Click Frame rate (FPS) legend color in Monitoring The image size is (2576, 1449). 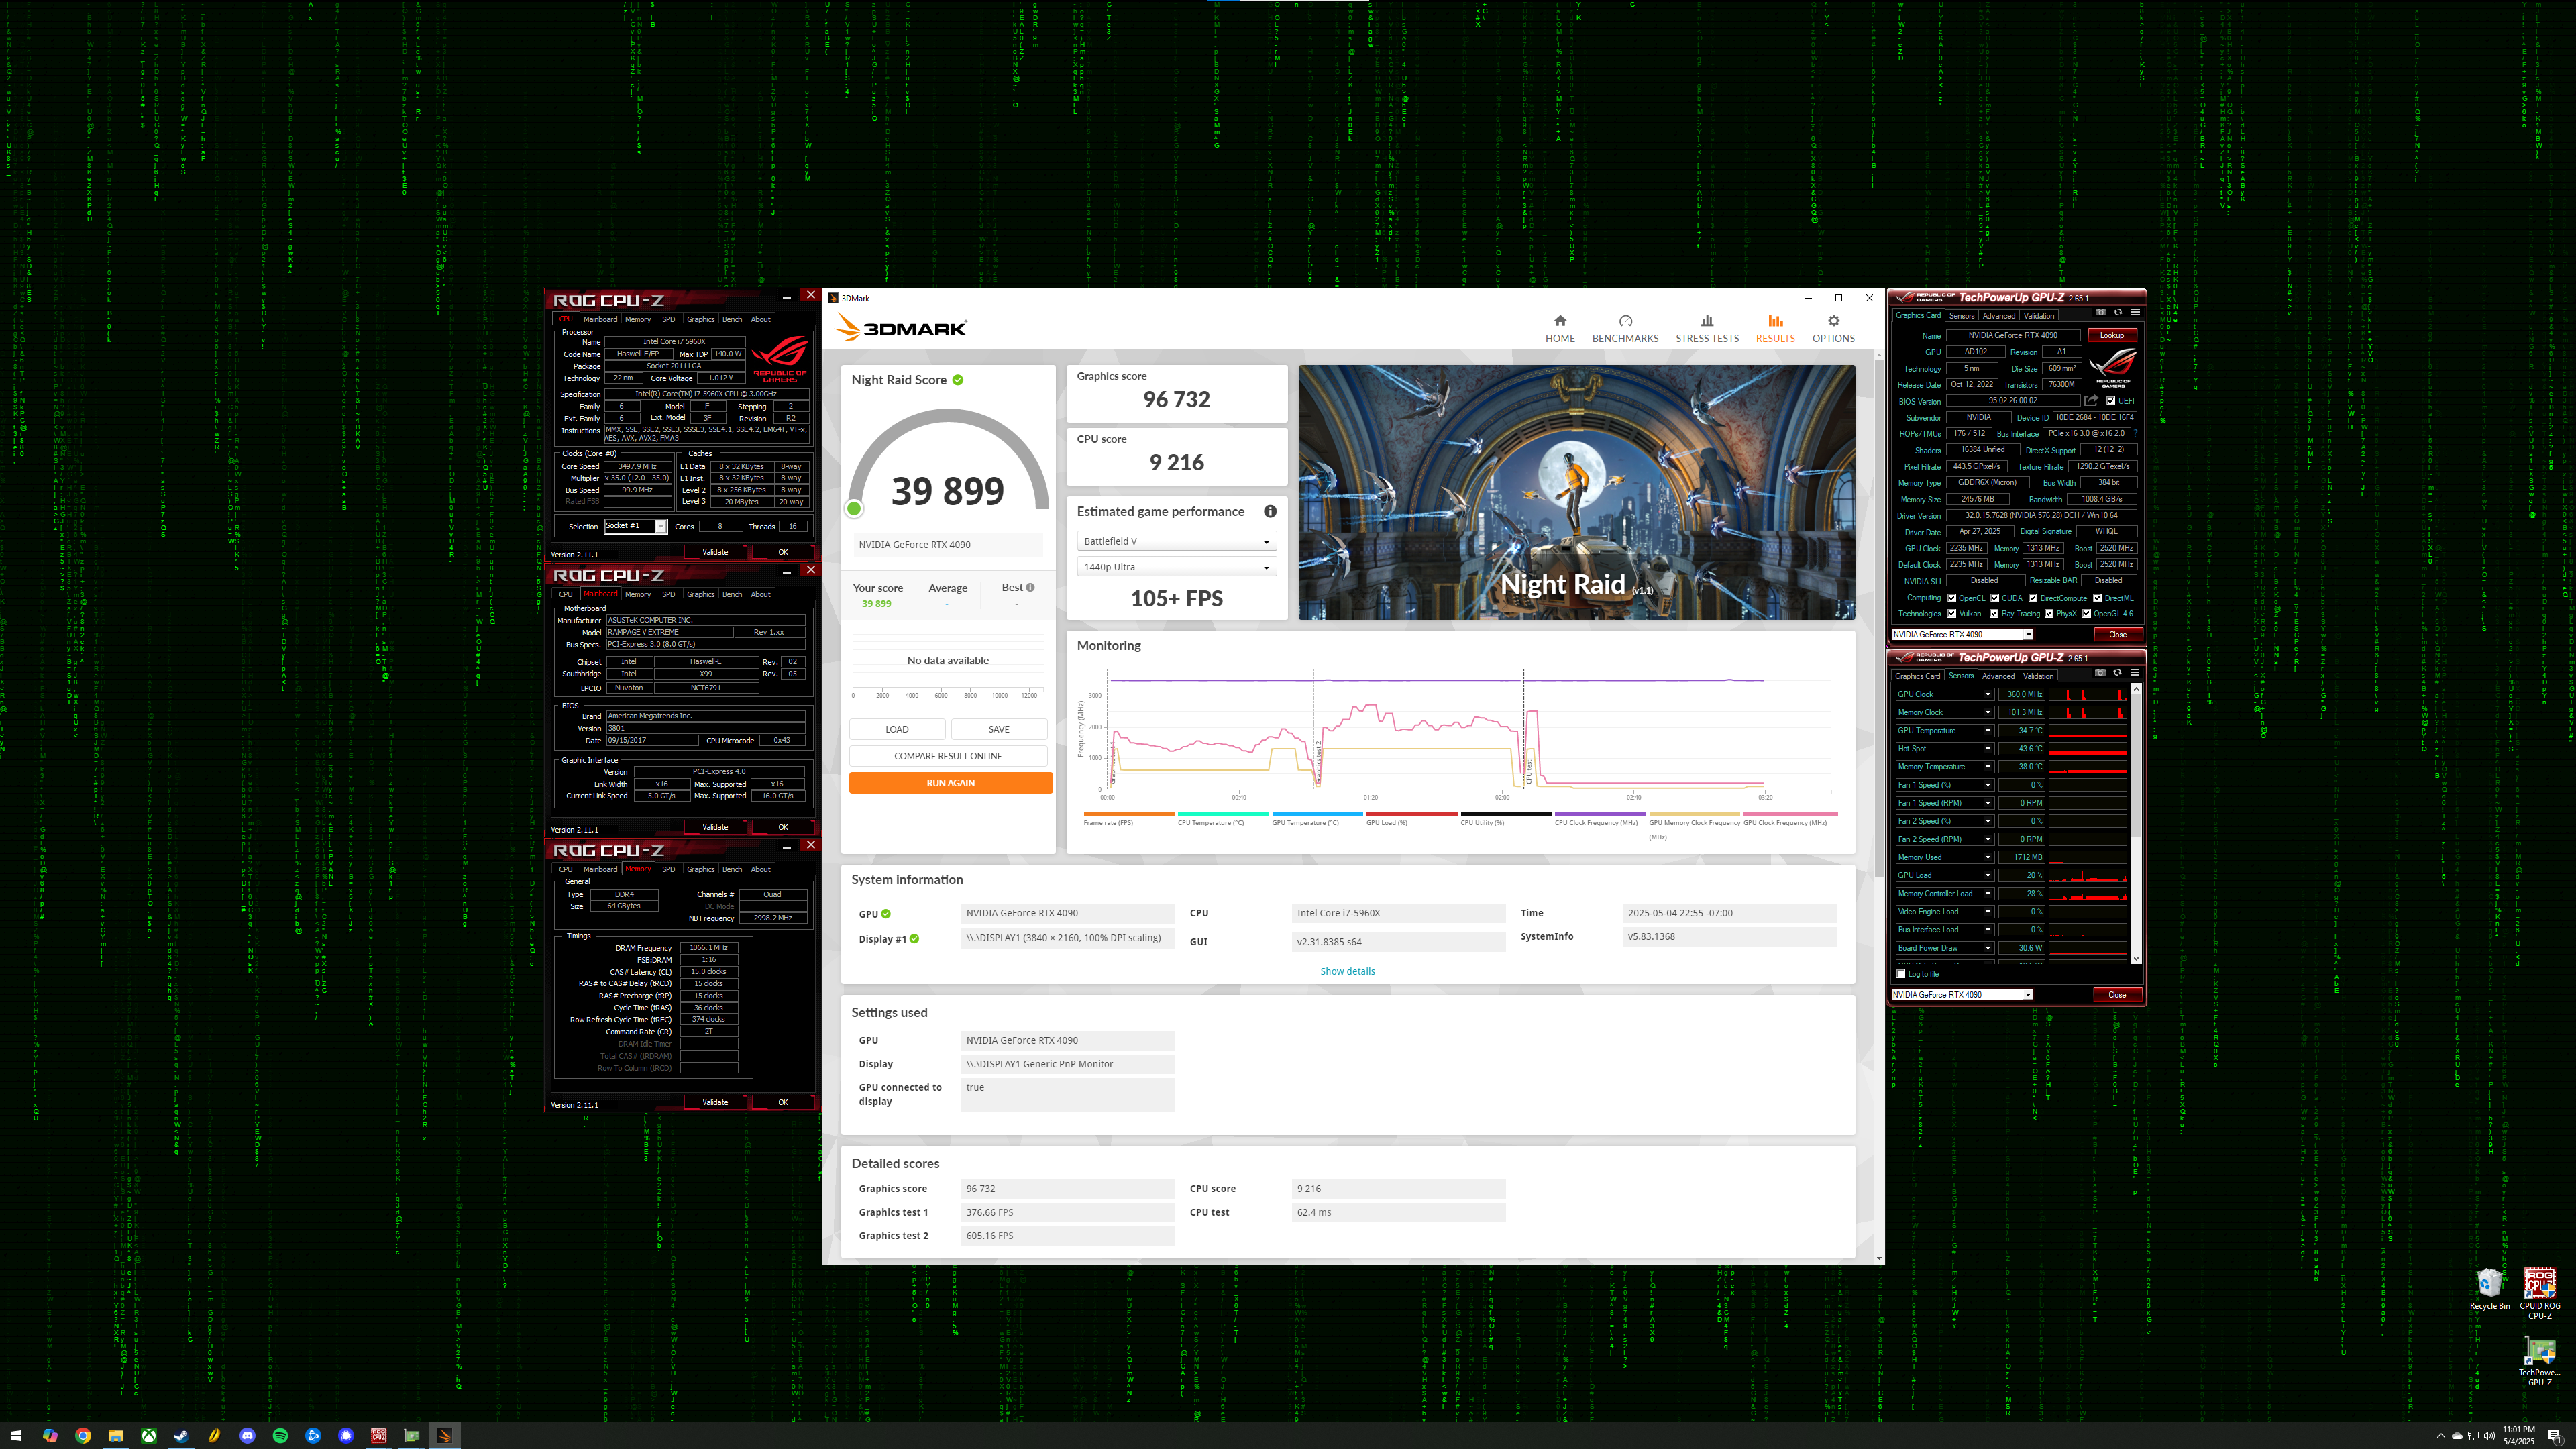click(x=1128, y=814)
